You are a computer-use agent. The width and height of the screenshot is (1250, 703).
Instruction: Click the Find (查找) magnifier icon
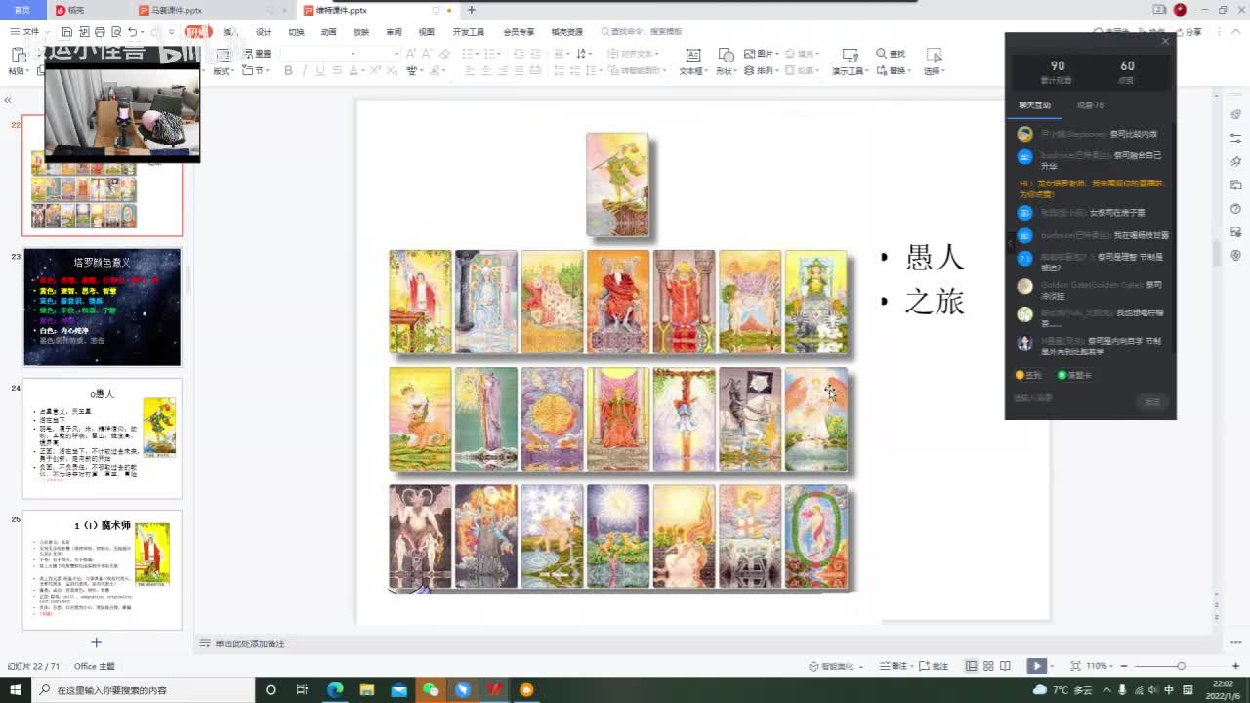(882, 54)
